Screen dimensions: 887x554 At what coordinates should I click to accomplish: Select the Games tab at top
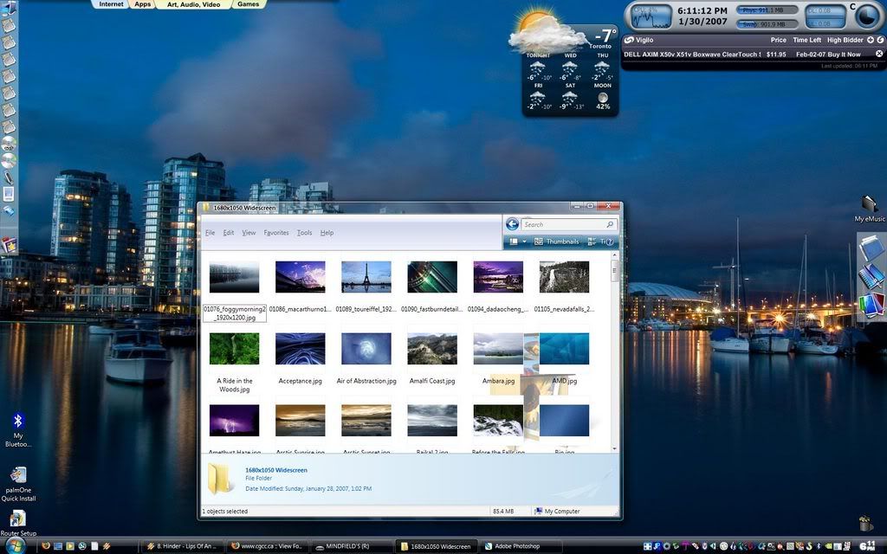click(249, 4)
